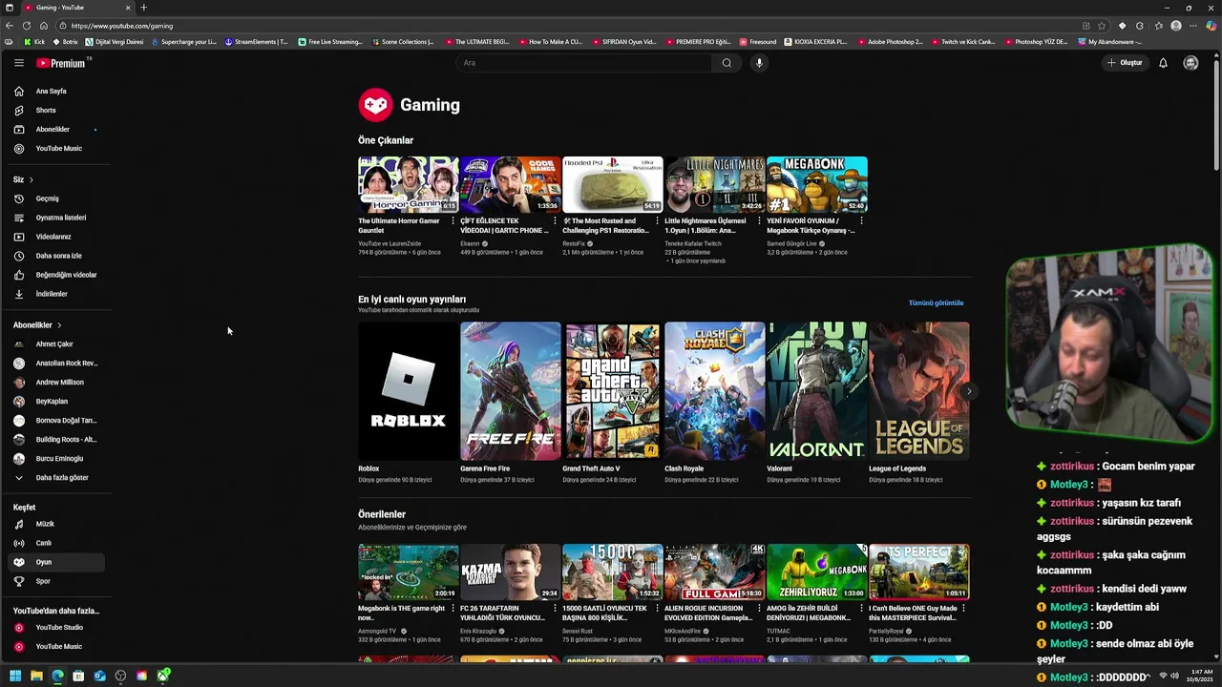This screenshot has width=1222, height=687.
Task: Open the account avatar menu
Action: pyautogui.click(x=1190, y=63)
